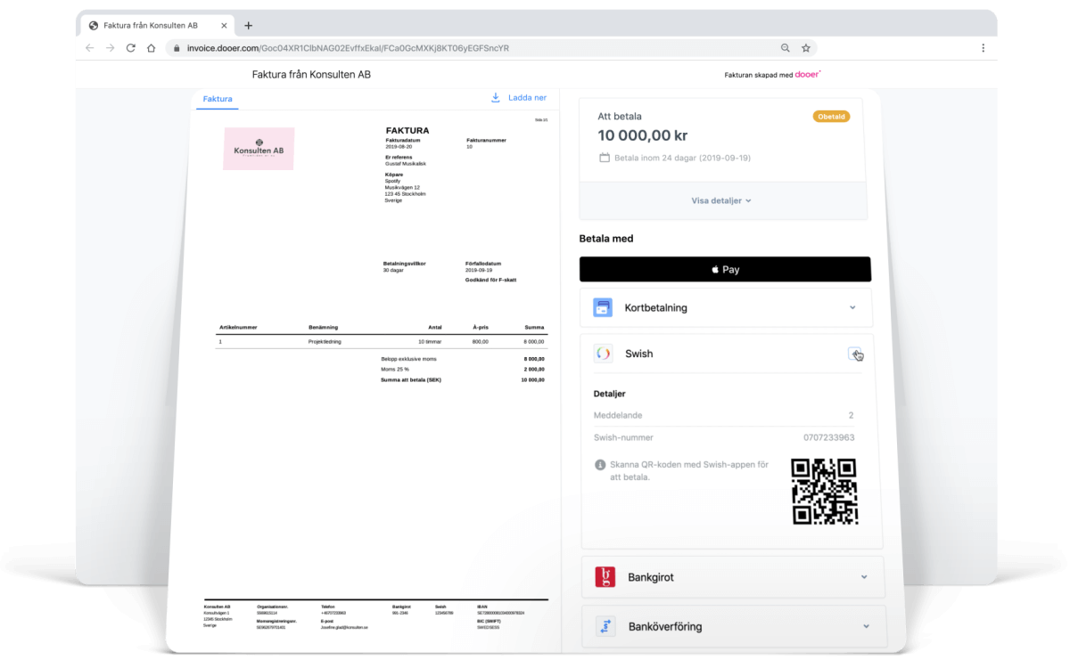Pay with the Apple Pay button
This screenshot has width=1070, height=668.
point(725,269)
